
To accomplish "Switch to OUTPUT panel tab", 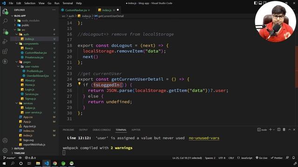I will point(83,130).
